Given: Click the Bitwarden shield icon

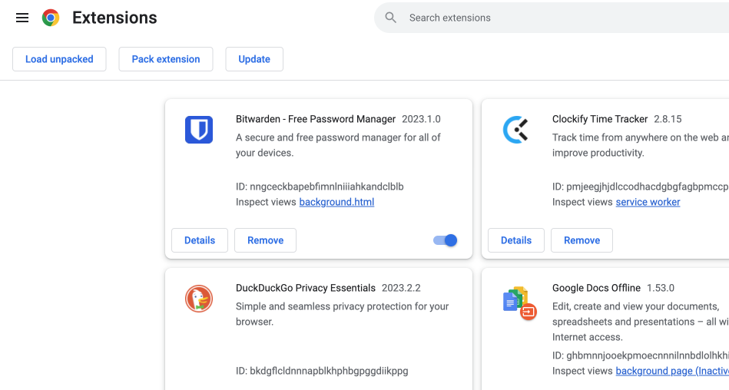Looking at the screenshot, I should click(x=199, y=130).
